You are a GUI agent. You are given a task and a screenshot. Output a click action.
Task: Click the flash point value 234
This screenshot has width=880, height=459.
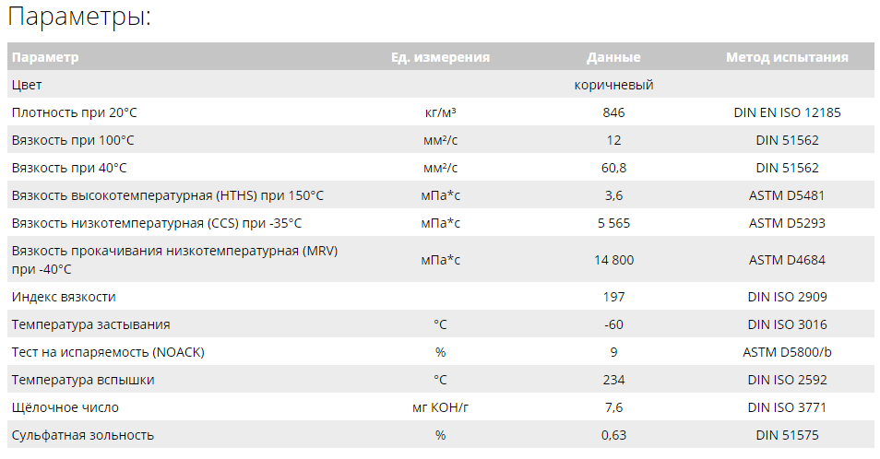tap(613, 380)
